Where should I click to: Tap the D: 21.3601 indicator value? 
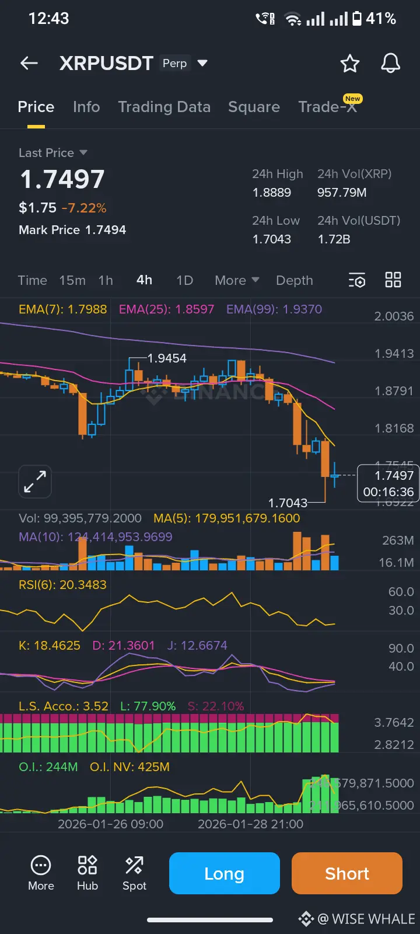(124, 646)
